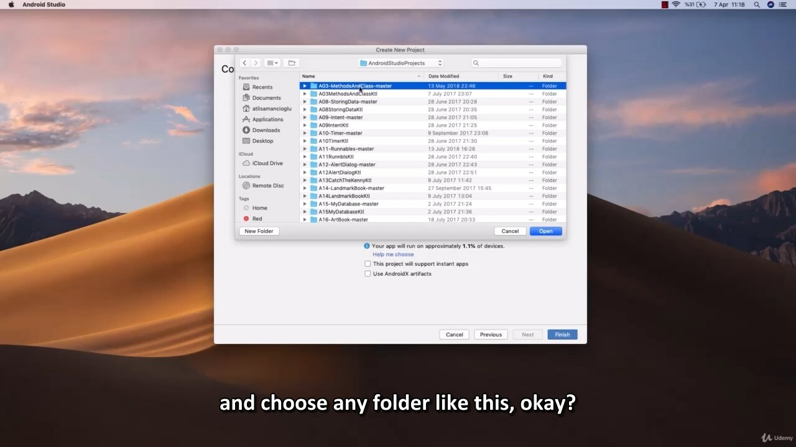Click the file dialog search field
The height and width of the screenshot is (447, 796).
[x=516, y=63]
